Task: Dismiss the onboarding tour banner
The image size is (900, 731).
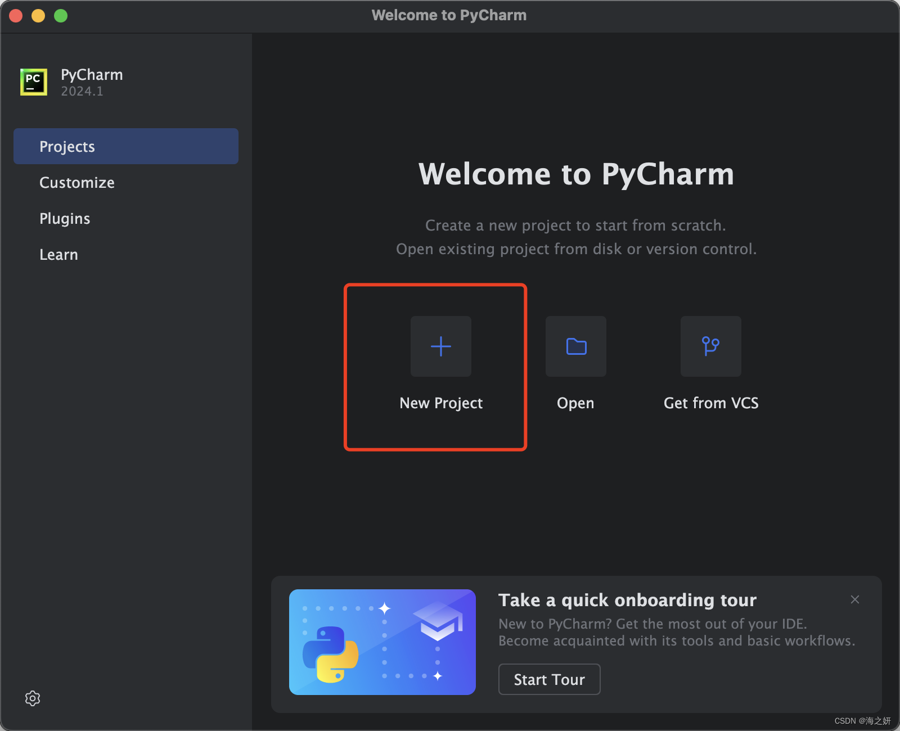Action: [x=854, y=599]
